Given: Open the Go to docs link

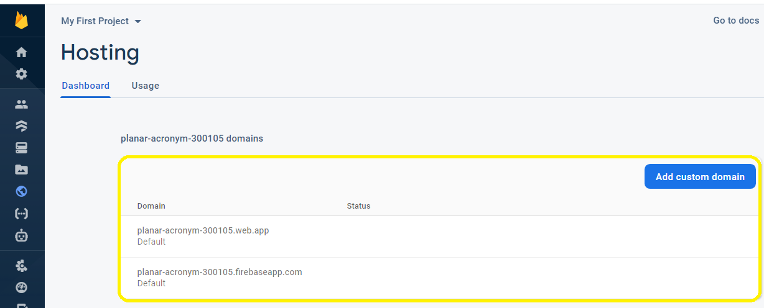Looking at the screenshot, I should pyautogui.click(x=736, y=20).
